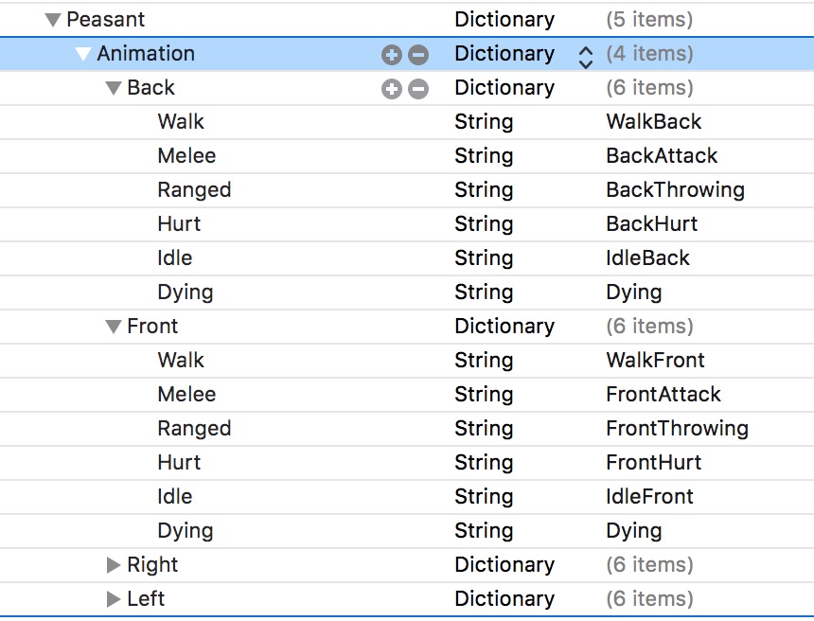This screenshot has width=814, height=621.
Task: Click the plus icon on Animation row
Action: tap(392, 55)
